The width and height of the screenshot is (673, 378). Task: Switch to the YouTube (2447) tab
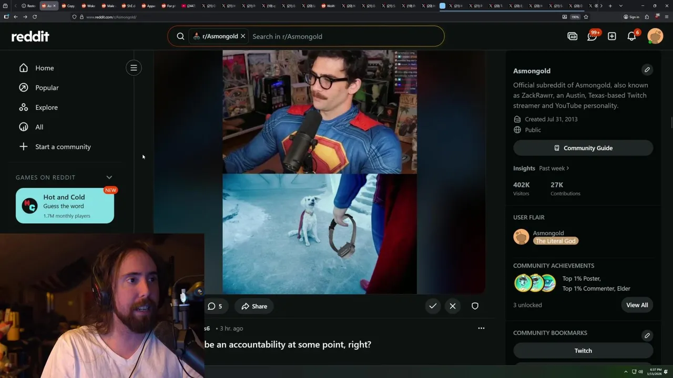point(188,6)
